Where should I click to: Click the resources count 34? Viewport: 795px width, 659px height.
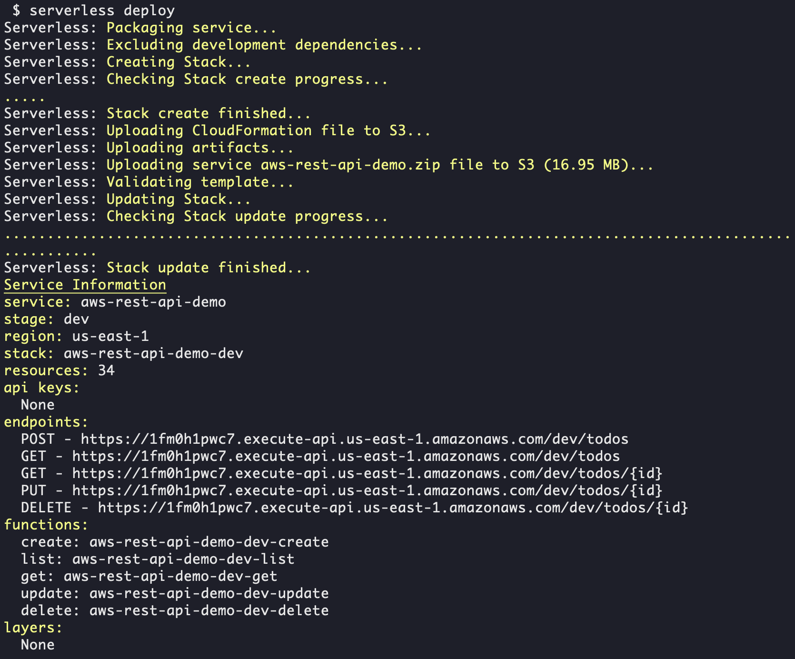click(x=106, y=370)
